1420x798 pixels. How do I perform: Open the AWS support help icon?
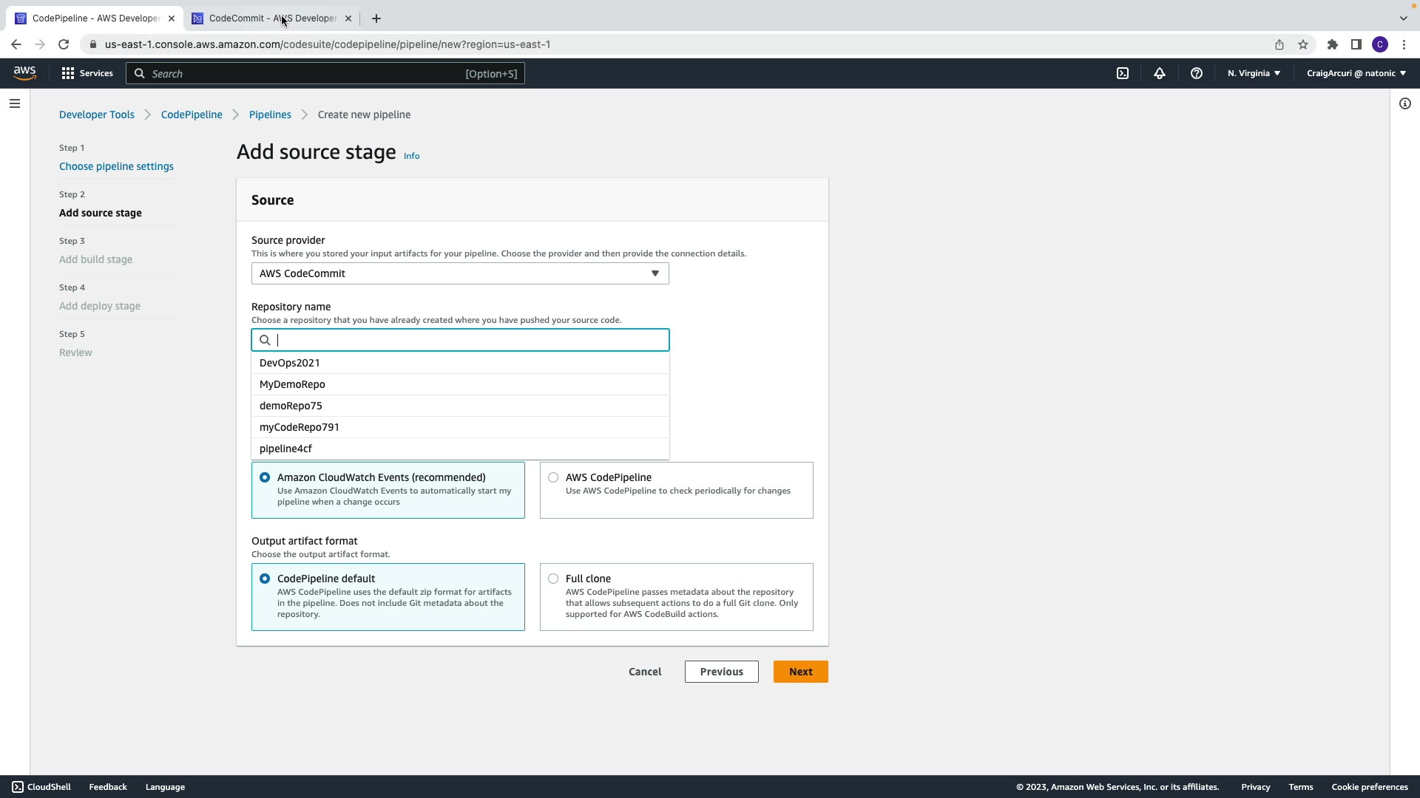pos(1196,73)
